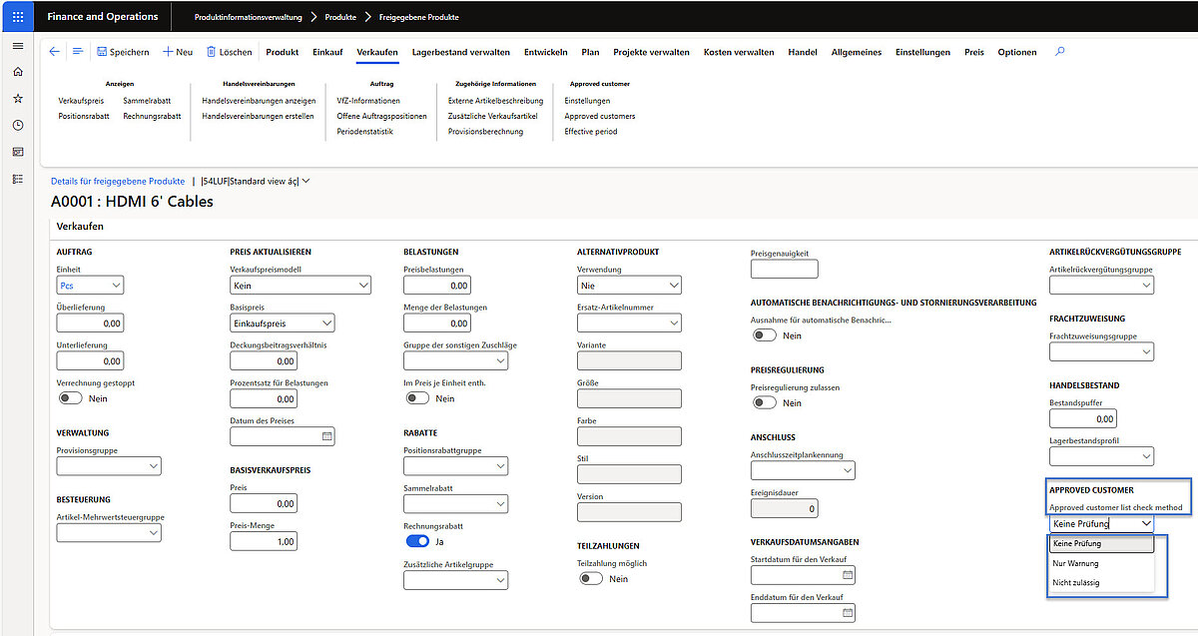Open the Lagerbestand verwalten tab

point(460,52)
